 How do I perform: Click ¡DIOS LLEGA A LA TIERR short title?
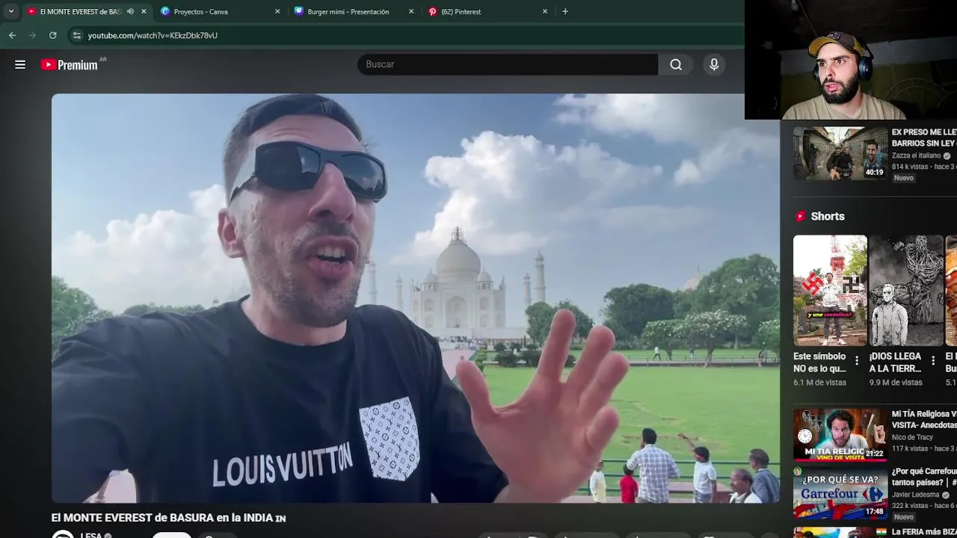click(x=895, y=362)
